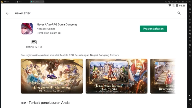Click the volume down sidebar icon
This screenshot has width=192, height=108.
click(x=190, y=16)
